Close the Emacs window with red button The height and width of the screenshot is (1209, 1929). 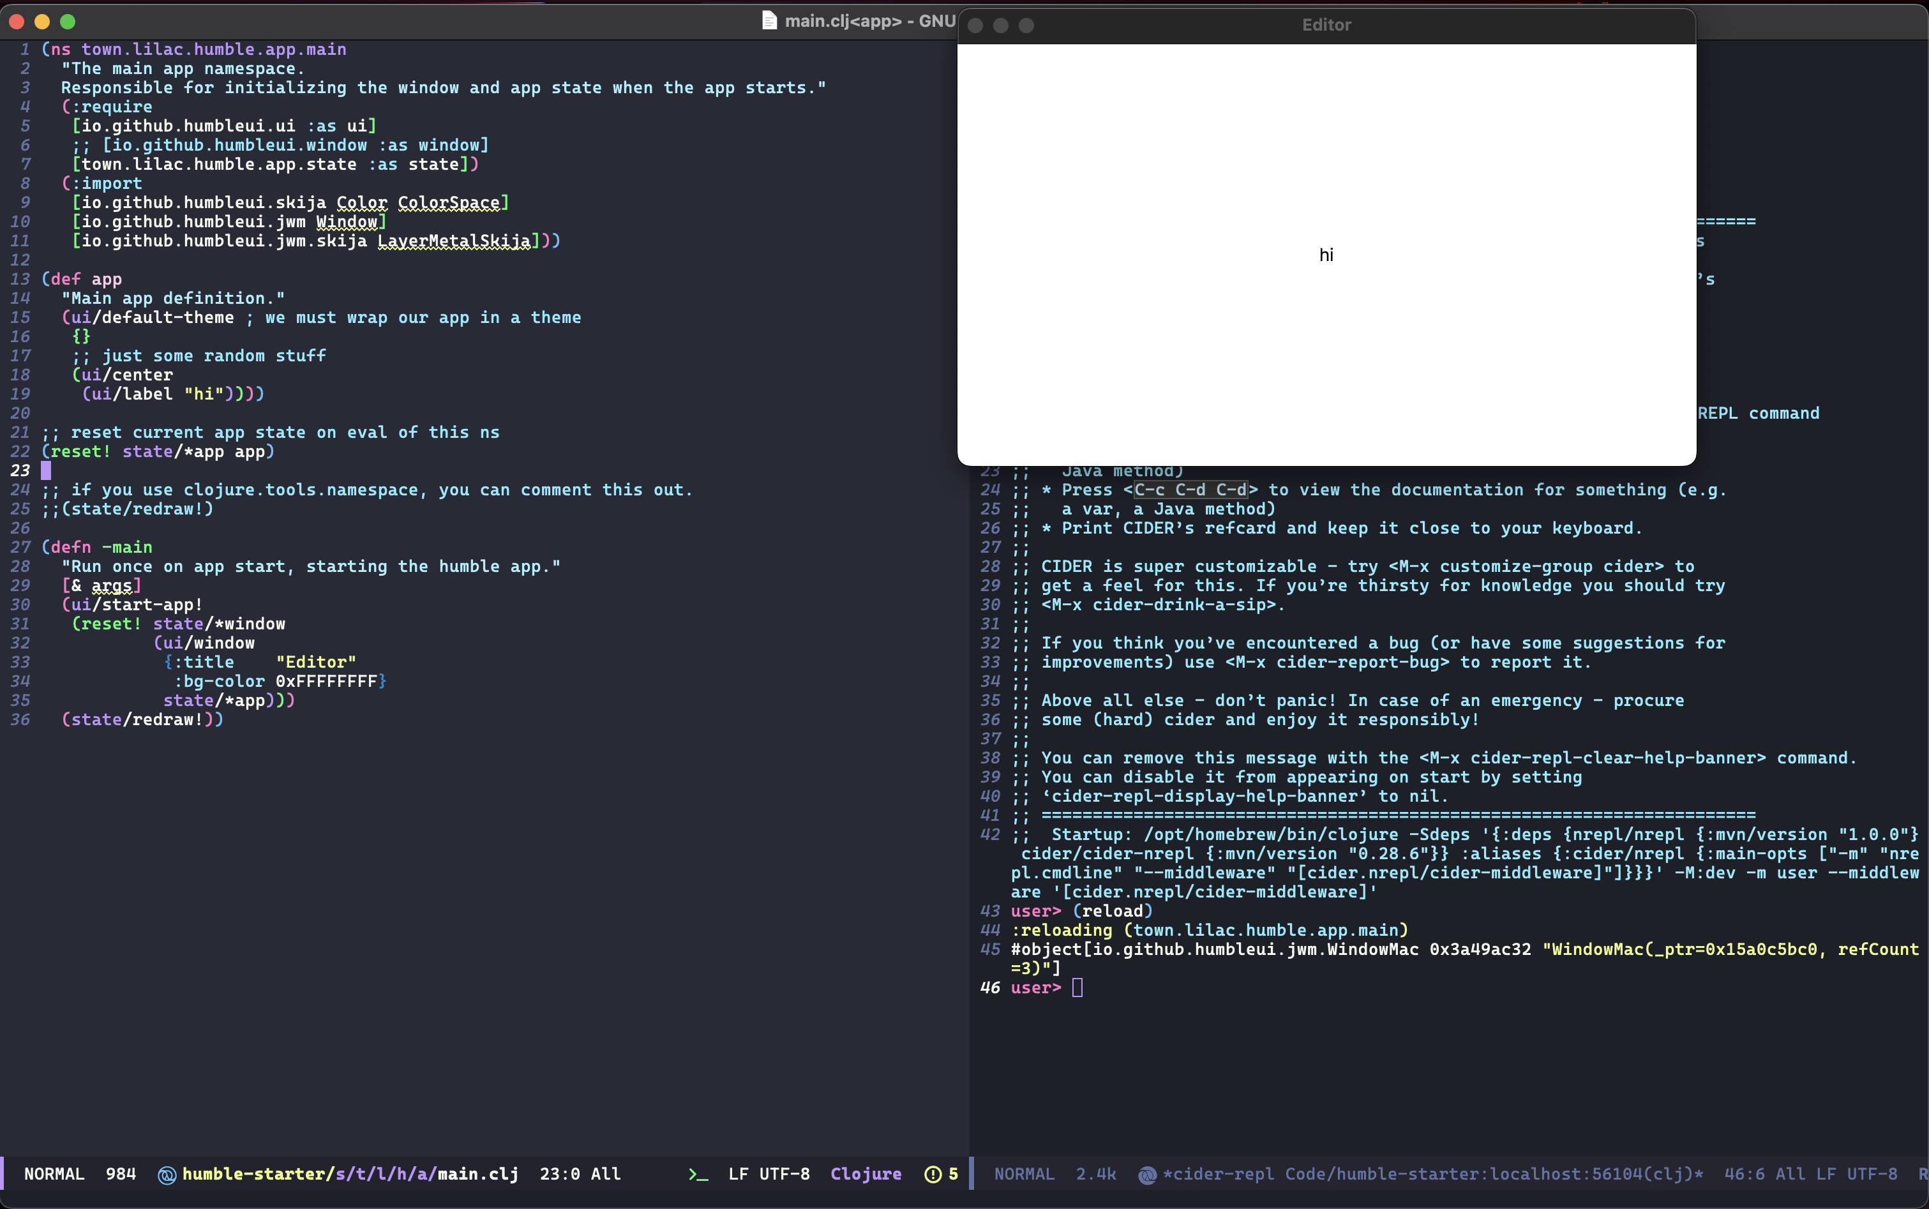coord(17,22)
